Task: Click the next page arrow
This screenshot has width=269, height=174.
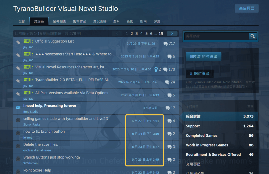Action: (x=172, y=33)
